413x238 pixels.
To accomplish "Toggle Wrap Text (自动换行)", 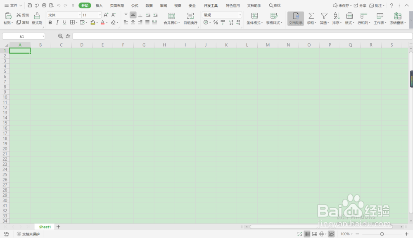I will coord(190,19).
